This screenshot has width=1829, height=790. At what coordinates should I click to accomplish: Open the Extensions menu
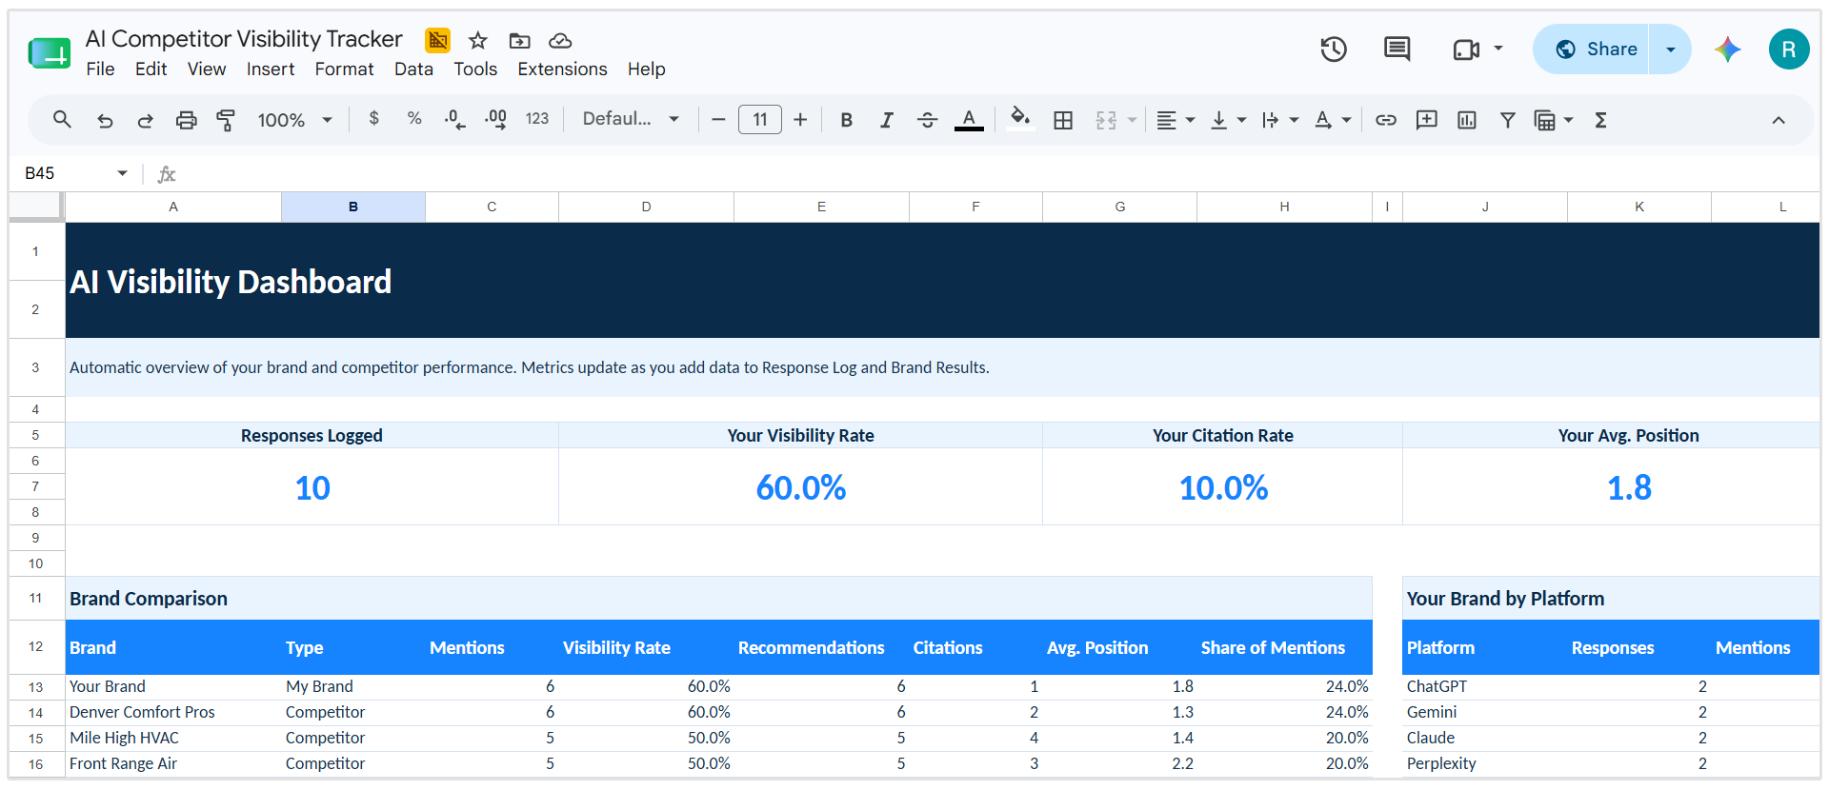562,69
